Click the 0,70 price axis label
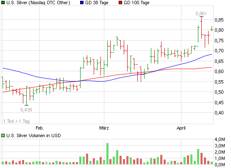231x168 pixels. click(219, 51)
